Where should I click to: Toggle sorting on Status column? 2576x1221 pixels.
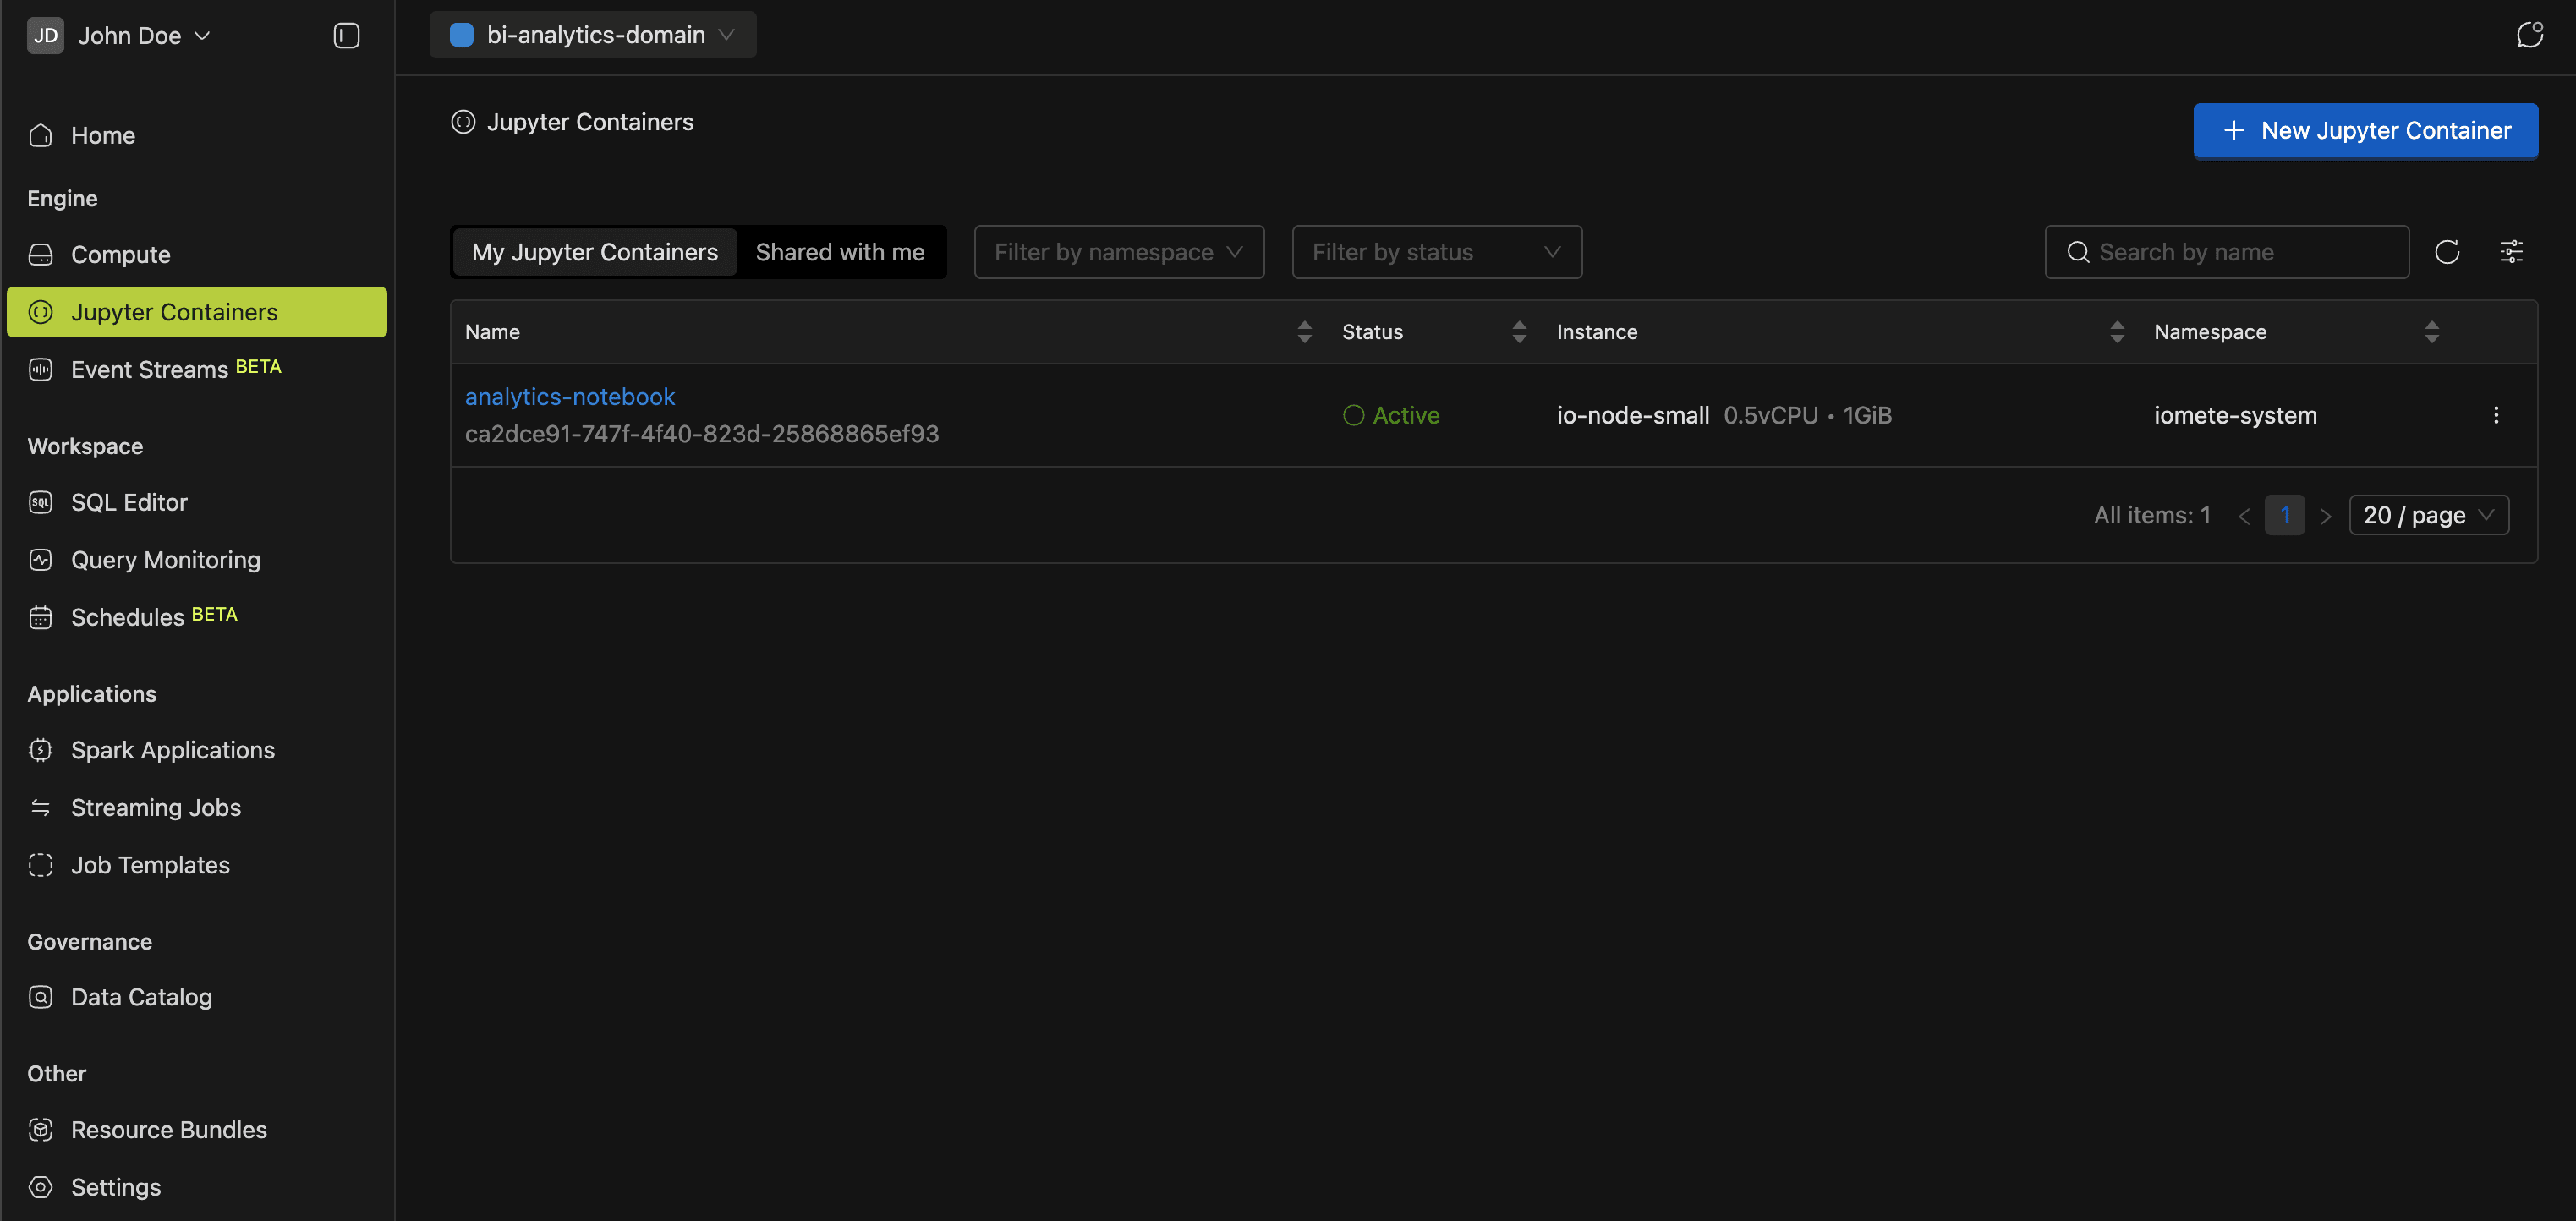(x=1518, y=332)
